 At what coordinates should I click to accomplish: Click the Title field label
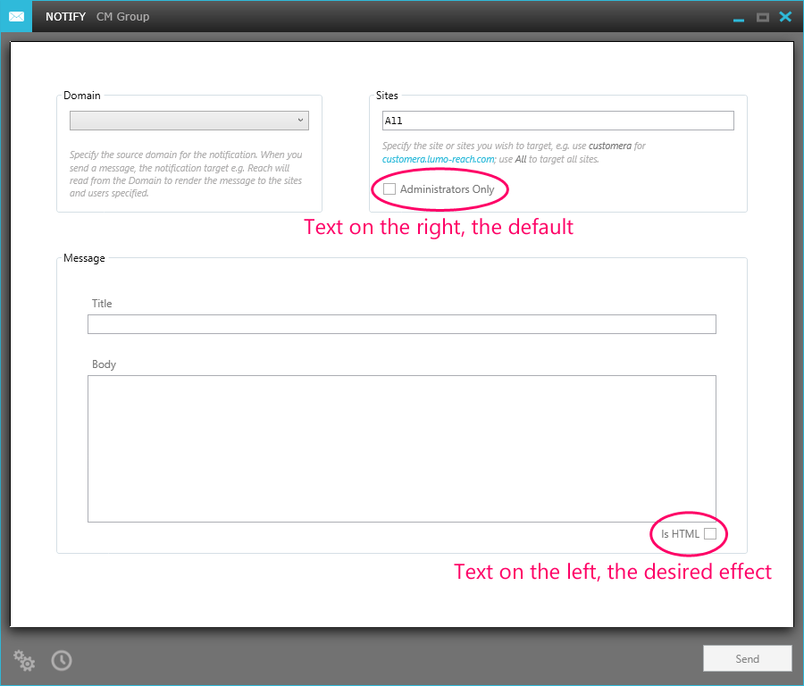click(102, 303)
